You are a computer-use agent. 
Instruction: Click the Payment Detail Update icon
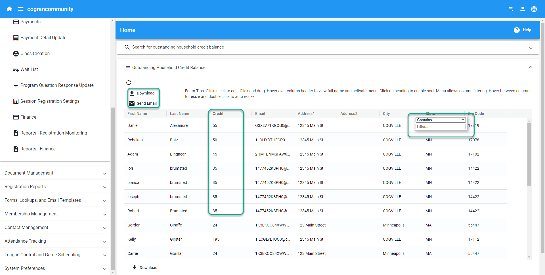click(16, 38)
